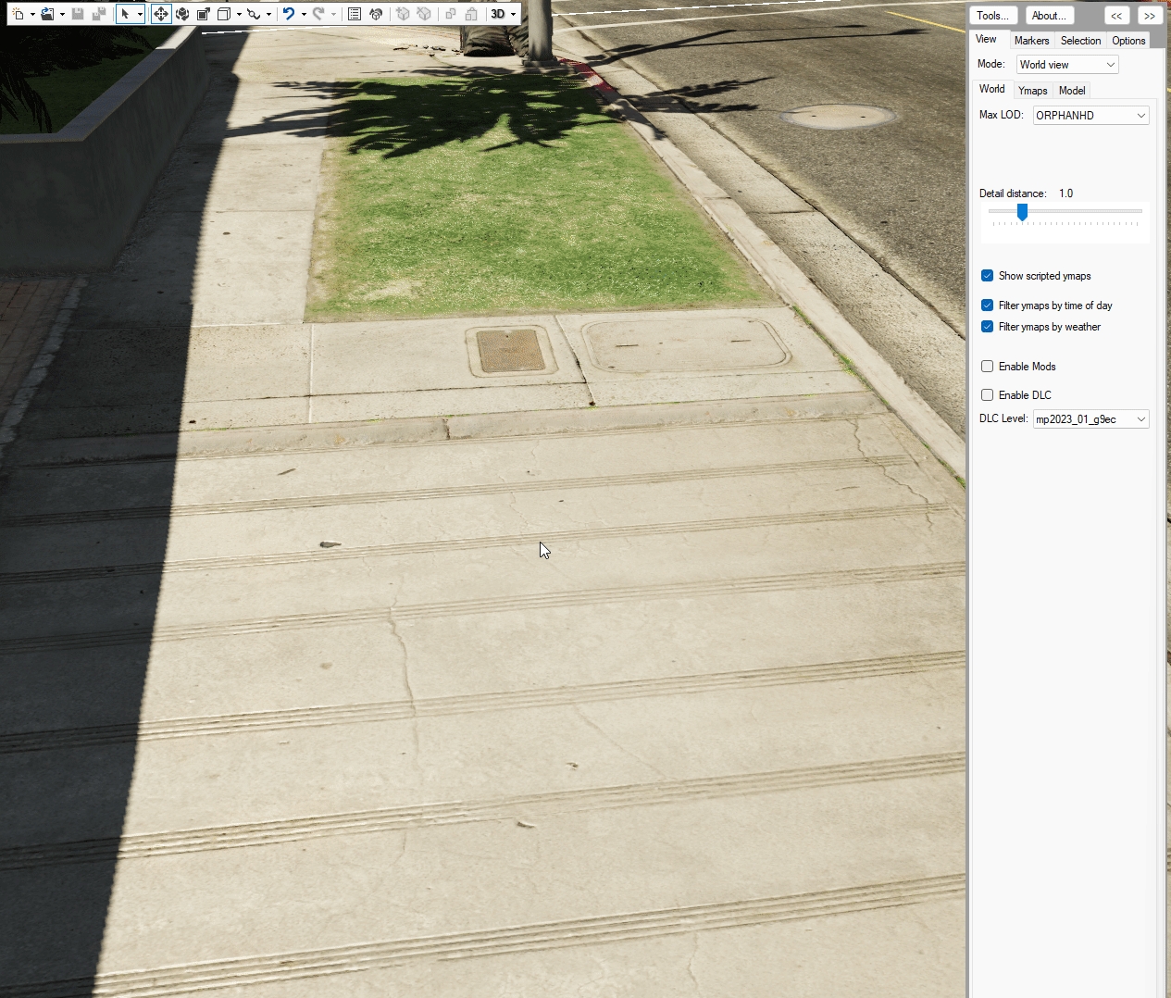
Task: Open the Mode dropdown showing World view
Action: pos(1067,65)
